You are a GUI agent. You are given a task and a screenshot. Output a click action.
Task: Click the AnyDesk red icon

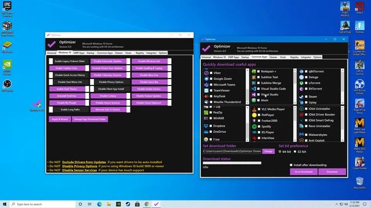(206, 96)
